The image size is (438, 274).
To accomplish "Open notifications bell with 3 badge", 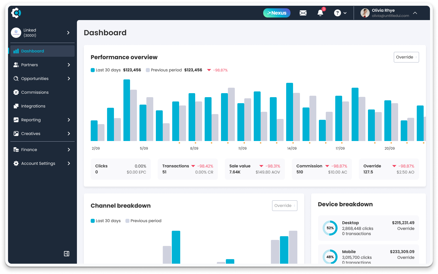I will click(x=320, y=13).
